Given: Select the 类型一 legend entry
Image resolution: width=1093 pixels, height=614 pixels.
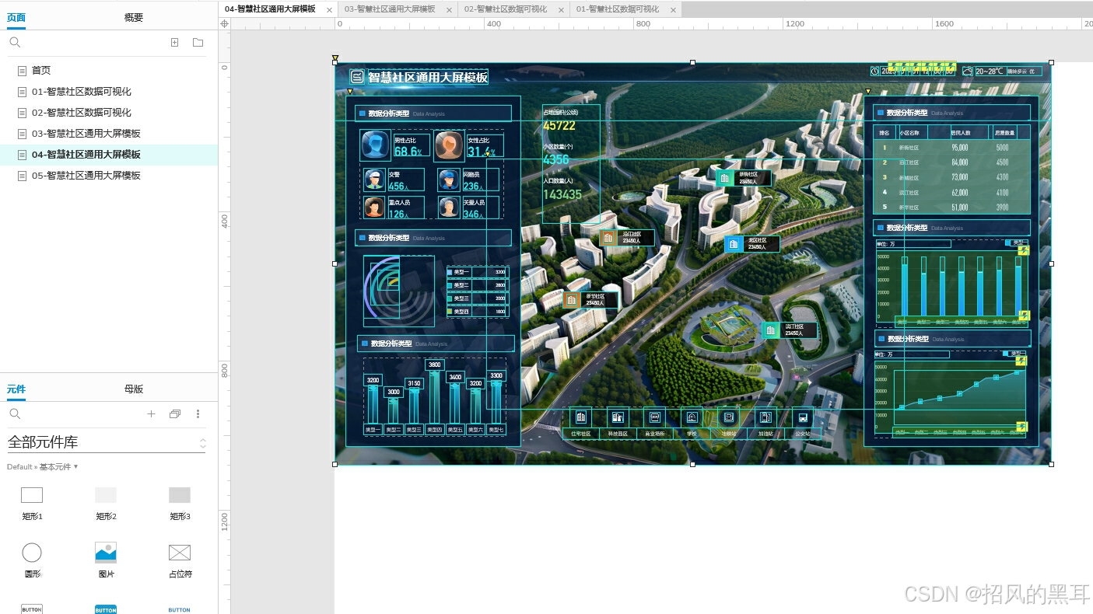Looking at the screenshot, I should [x=478, y=272].
